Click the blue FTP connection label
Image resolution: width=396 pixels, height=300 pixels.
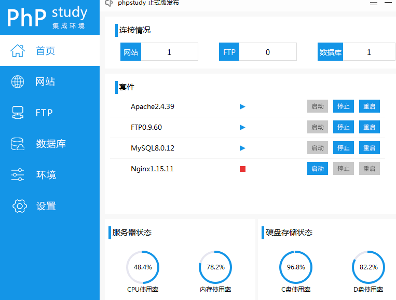click(x=229, y=52)
